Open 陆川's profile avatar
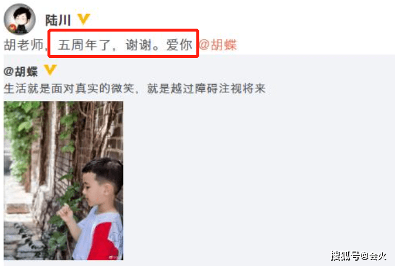The height and width of the screenshot is (266, 395). click(19, 19)
